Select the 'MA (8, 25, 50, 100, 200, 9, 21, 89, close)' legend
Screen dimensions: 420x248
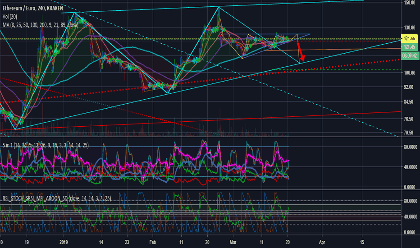click(x=41, y=25)
